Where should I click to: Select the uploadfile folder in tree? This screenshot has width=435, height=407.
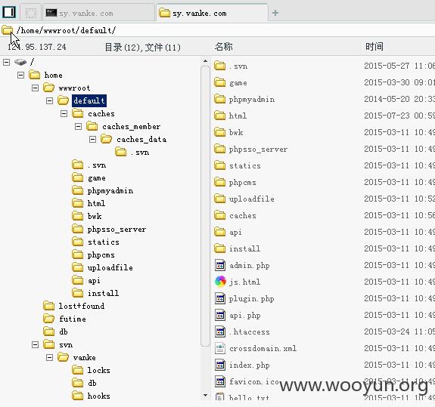(x=110, y=268)
